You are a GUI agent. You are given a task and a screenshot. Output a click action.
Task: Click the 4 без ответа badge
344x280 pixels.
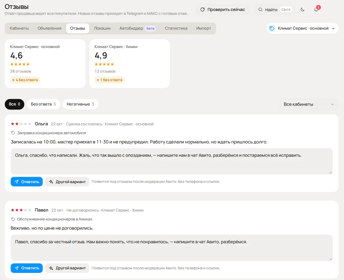click(25, 80)
